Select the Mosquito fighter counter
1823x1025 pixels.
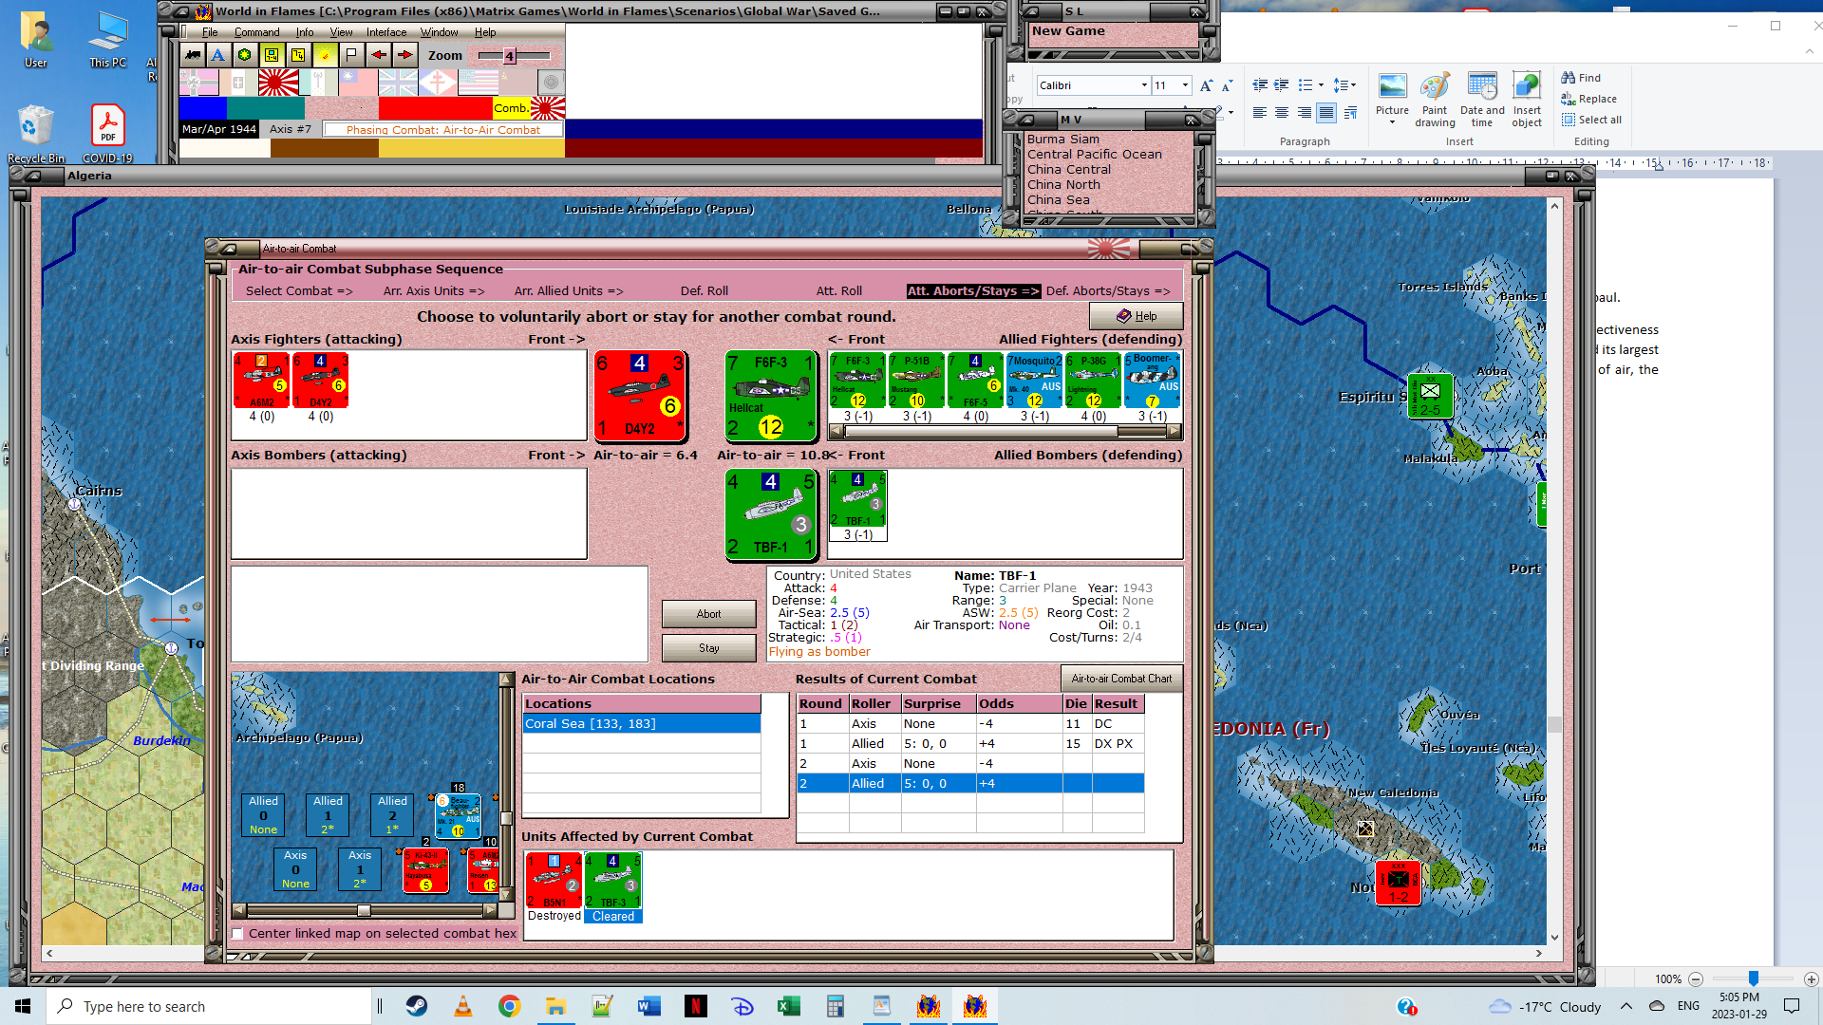click(1034, 382)
